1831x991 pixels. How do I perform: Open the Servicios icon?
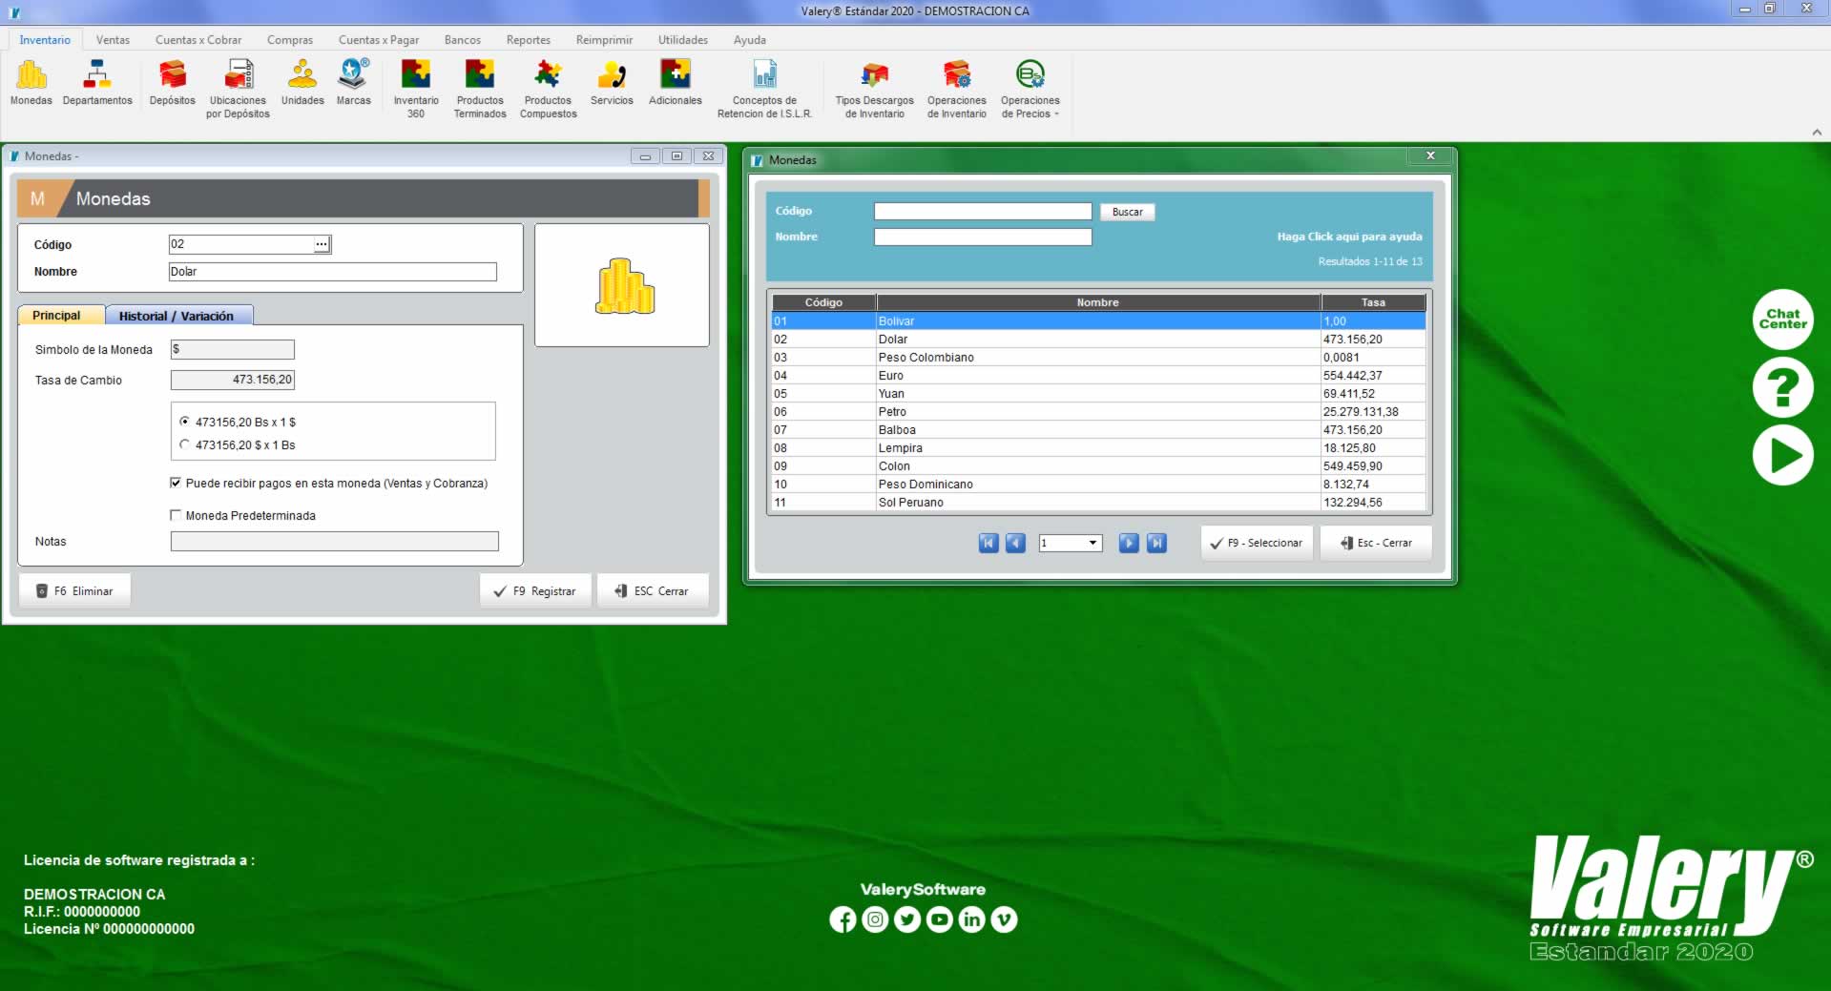point(612,83)
